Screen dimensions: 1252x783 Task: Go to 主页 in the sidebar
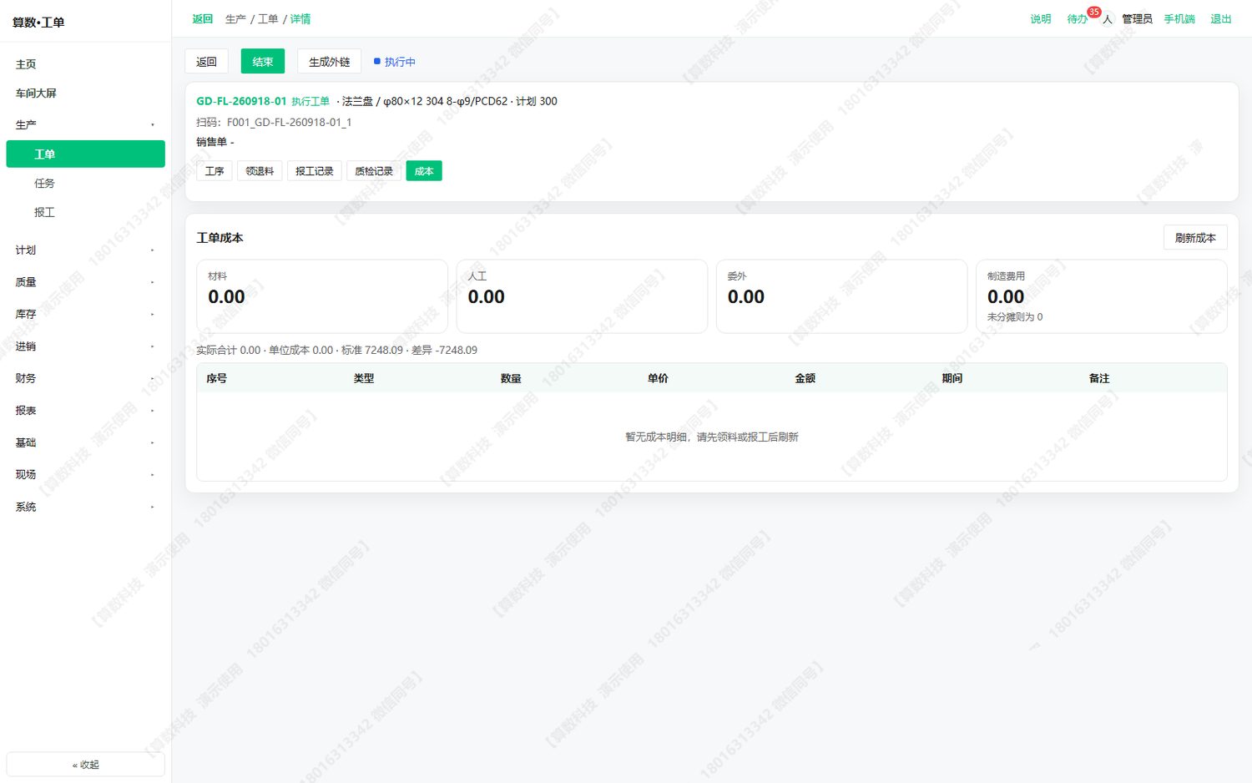85,64
